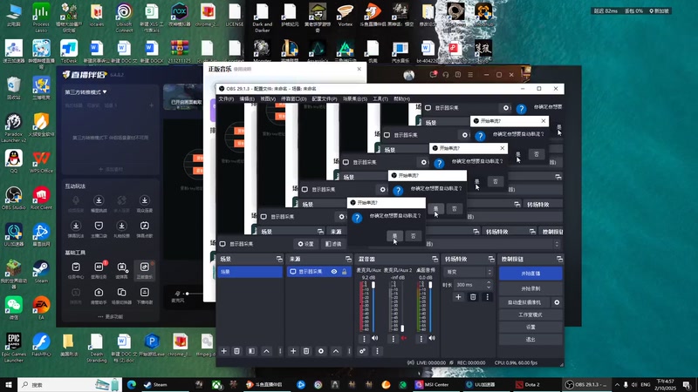Open 麦克风/Aux channel options menu

point(364,339)
